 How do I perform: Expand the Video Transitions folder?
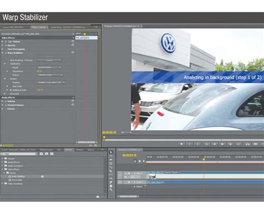pyautogui.click(x=2, y=184)
